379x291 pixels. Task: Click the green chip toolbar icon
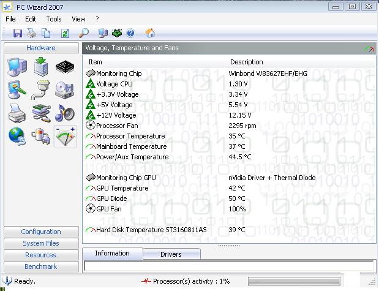(117, 33)
